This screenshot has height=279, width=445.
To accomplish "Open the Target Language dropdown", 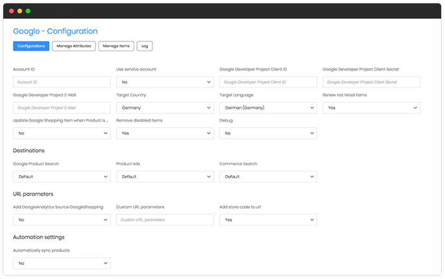I will 268,108.
